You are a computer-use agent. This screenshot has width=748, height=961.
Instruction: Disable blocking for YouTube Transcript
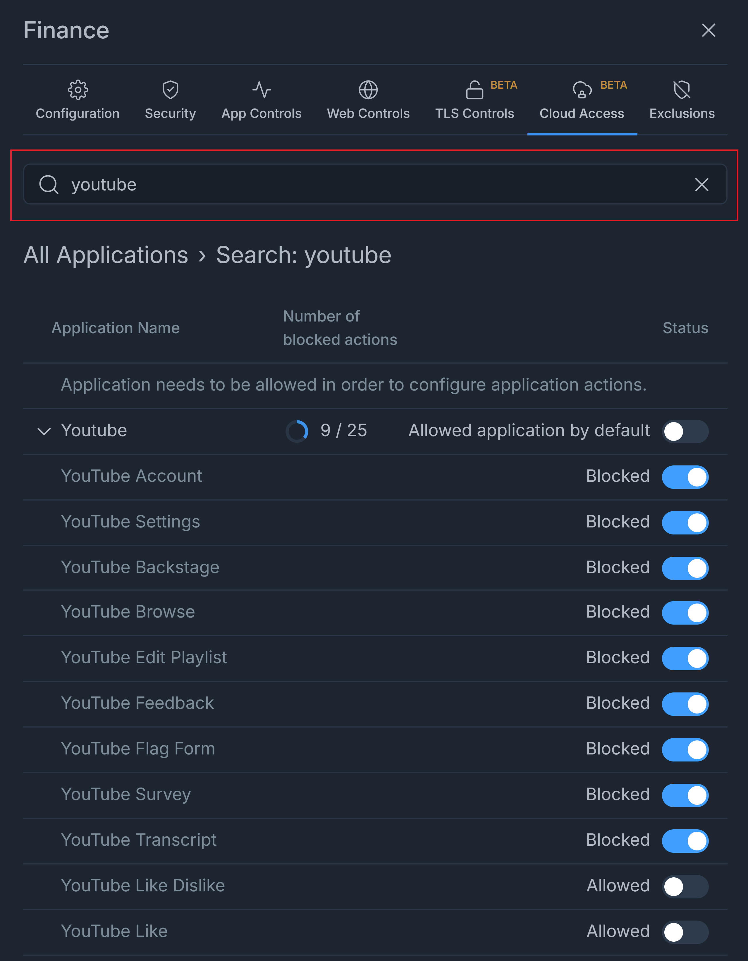point(685,840)
